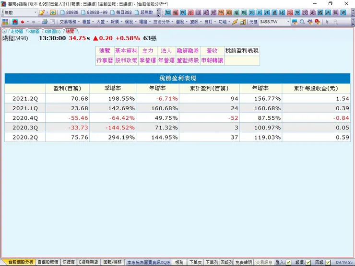Open the 快捷頁 bottom tab

point(69,262)
